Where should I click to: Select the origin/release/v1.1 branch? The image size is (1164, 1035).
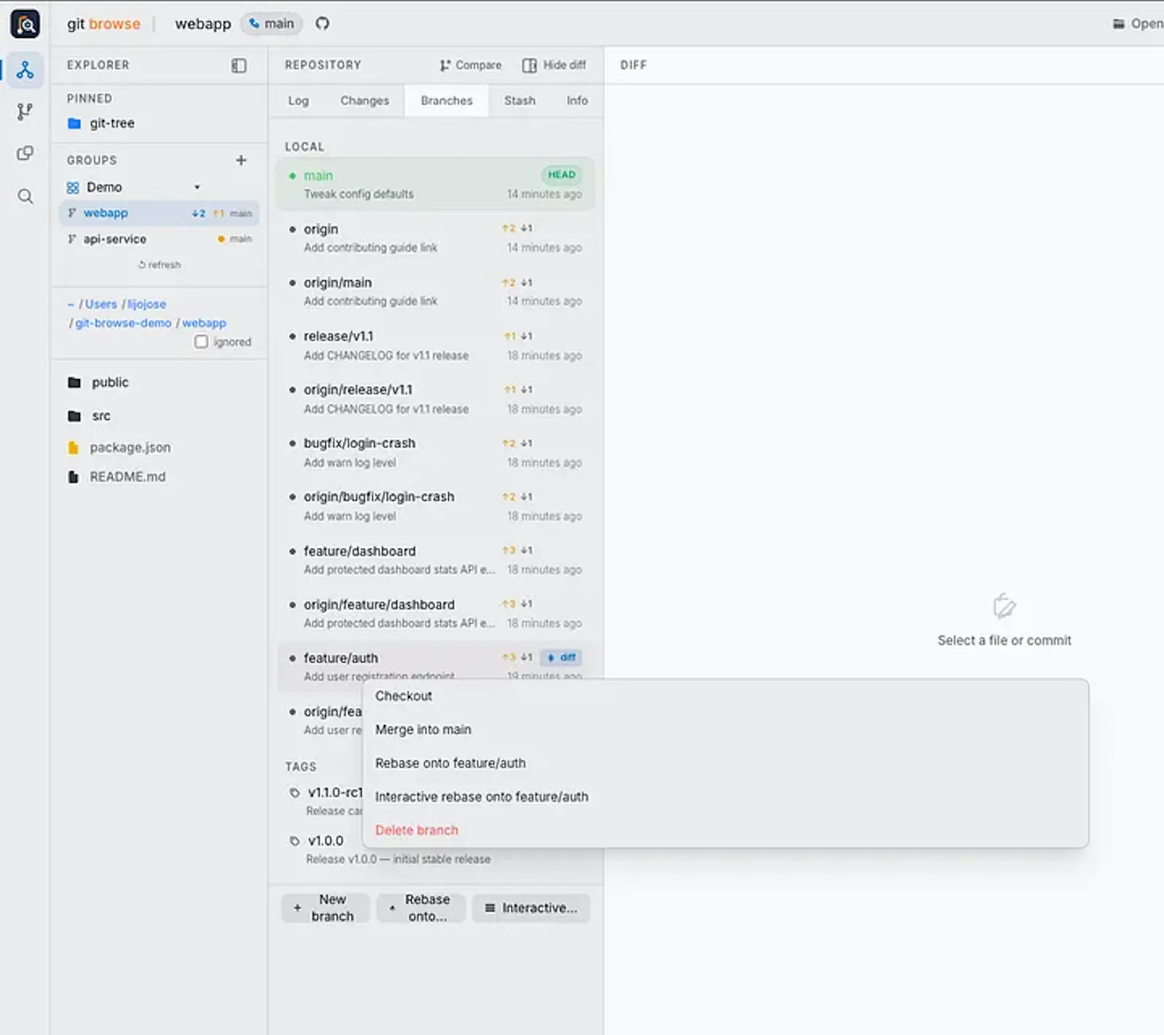435,399
